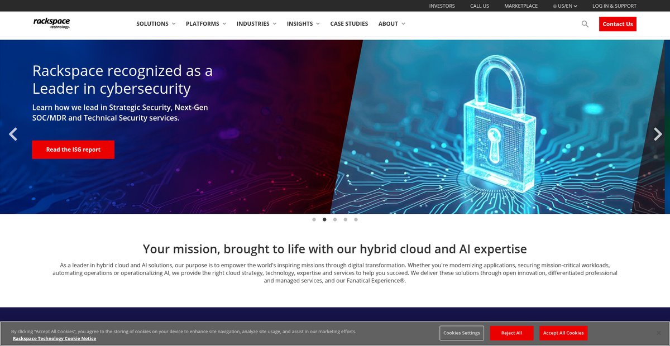Expand the Insights menu

click(x=303, y=24)
